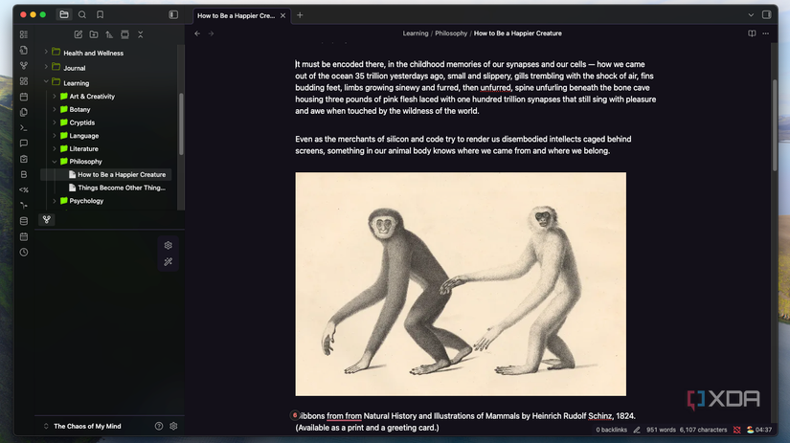This screenshot has height=443, width=790.
Task: Open quick switcher icon atop ribbon
Action: pyautogui.click(x=24, y=34)
